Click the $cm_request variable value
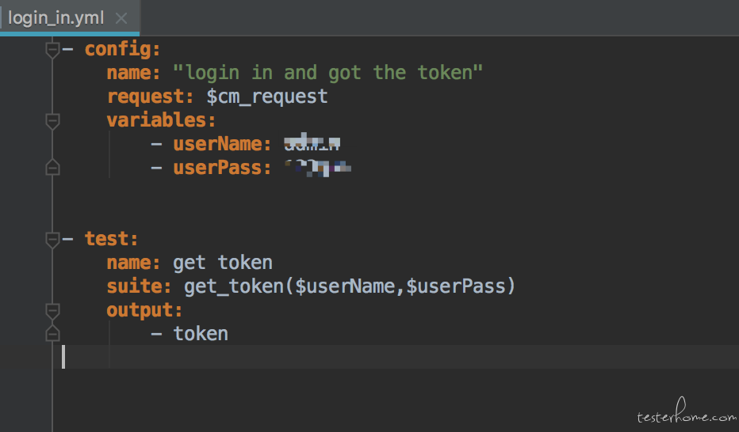Image resolution: width=739 pixels, height=432 pixels. coord(266,97)
